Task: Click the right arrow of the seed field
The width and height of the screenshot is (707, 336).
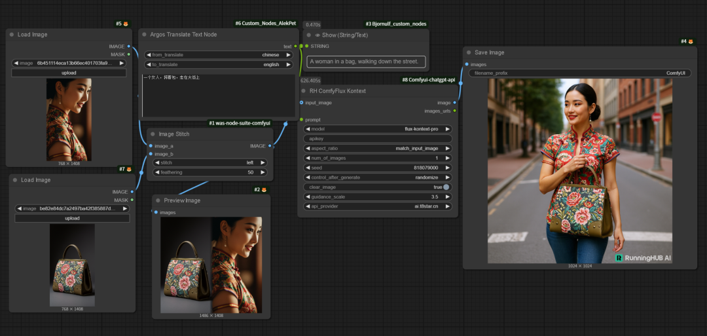Action: coord(446,168)
